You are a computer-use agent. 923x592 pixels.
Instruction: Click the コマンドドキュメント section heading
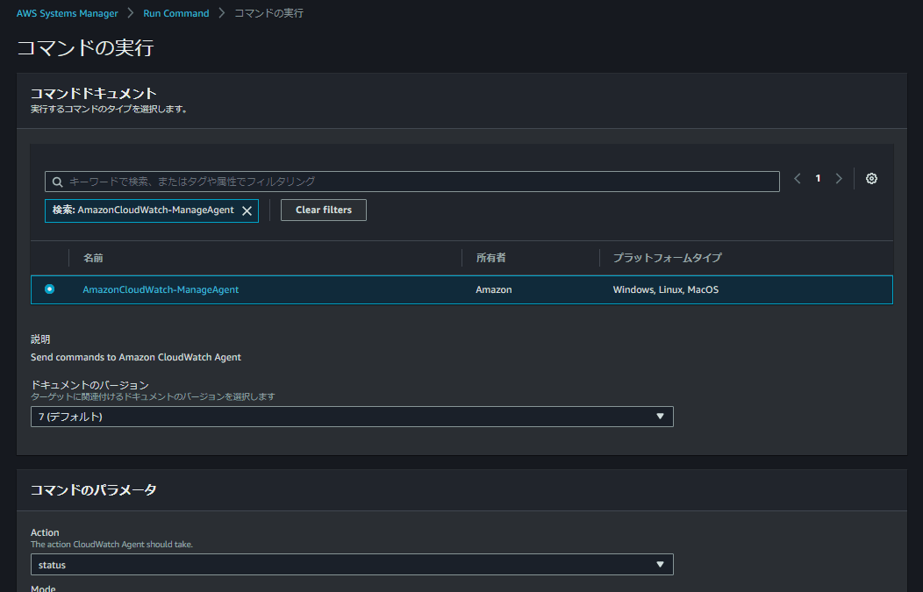94,93
